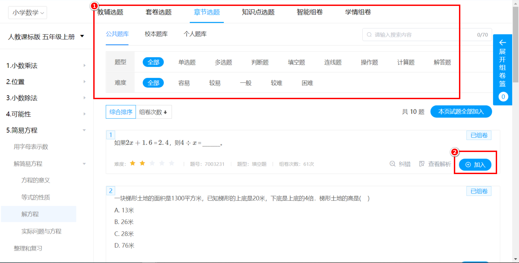
Task: Select 填空题 question type filter
Action: pyautogui.click(x=296, y=62)
